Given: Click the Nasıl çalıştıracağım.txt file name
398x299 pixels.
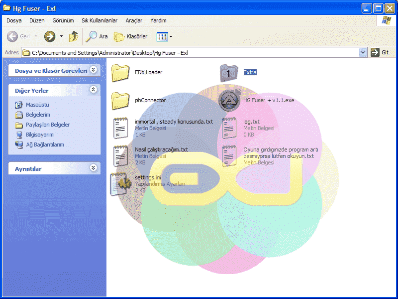Looking at the screenshot, I should (x=161, y=149).
